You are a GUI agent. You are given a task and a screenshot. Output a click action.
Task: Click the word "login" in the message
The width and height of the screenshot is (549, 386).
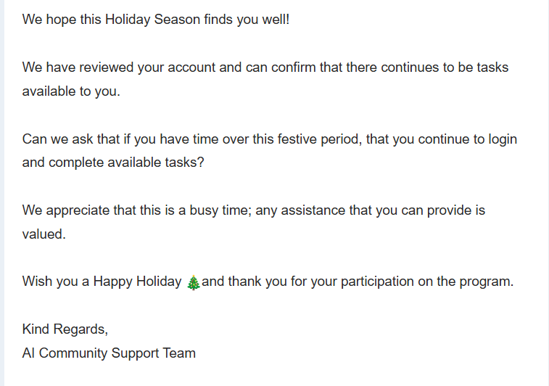click(x=500, y=139)
